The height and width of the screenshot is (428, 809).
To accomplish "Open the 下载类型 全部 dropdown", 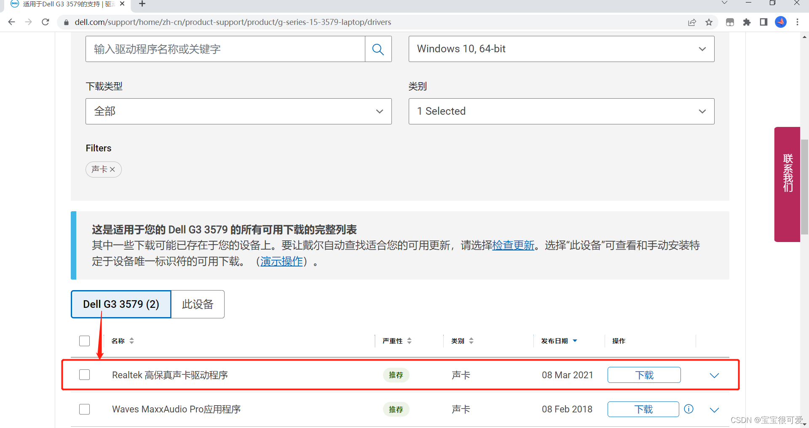I will pos(238,111).
